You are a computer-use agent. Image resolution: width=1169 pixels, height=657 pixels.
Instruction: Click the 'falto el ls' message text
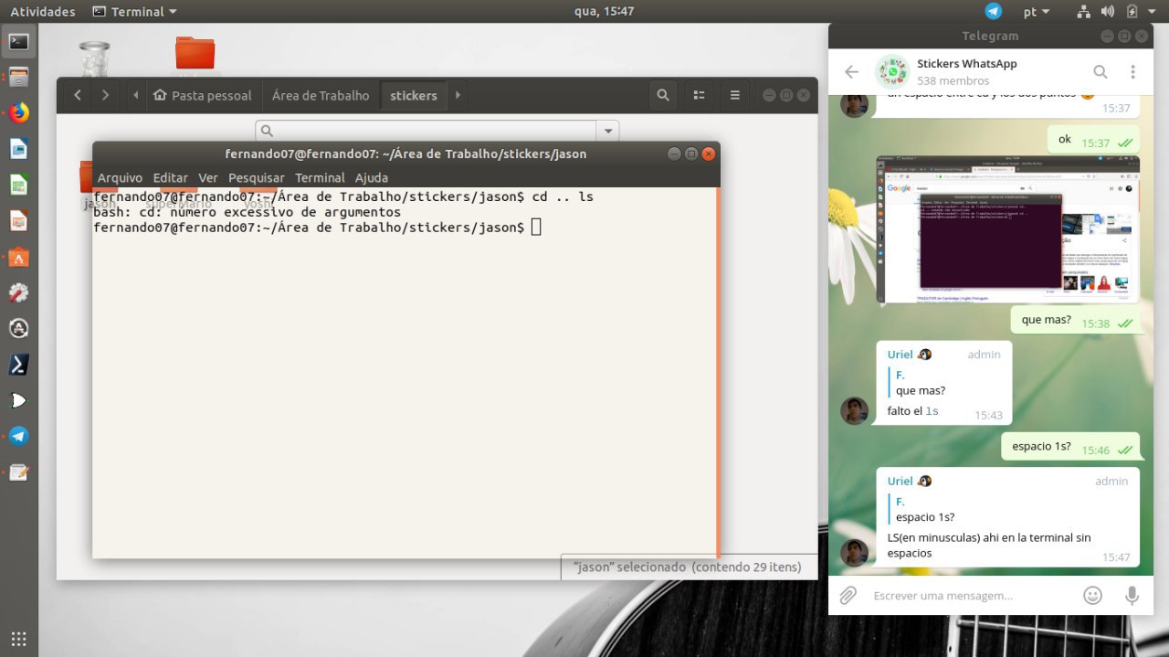pos(912,411)
